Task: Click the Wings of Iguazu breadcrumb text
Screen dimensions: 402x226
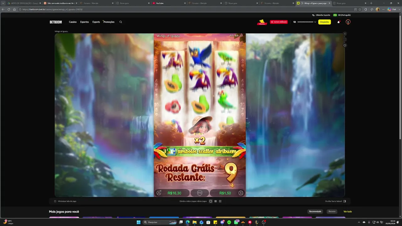Action: 61,31
